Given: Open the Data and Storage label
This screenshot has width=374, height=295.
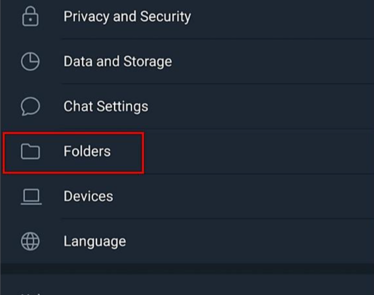Looking at the screenshot, I should [x=117, y=62].
